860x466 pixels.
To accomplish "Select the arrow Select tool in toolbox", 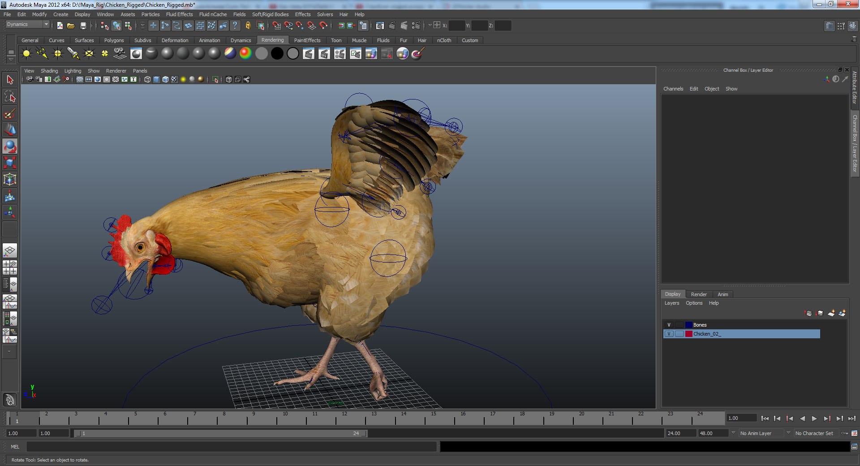I will click(10, 80).
